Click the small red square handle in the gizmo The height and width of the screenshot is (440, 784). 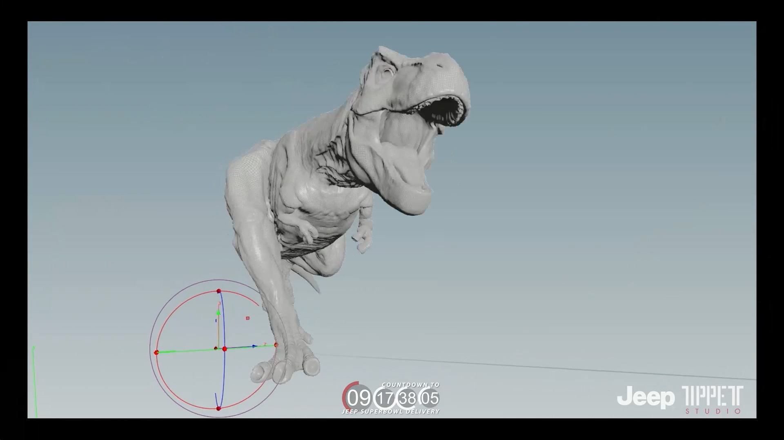pos(247,318)
